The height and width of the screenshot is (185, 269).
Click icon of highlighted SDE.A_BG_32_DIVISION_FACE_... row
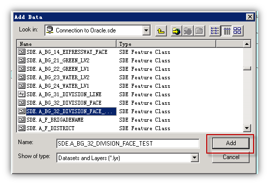[x=21, y=111]
